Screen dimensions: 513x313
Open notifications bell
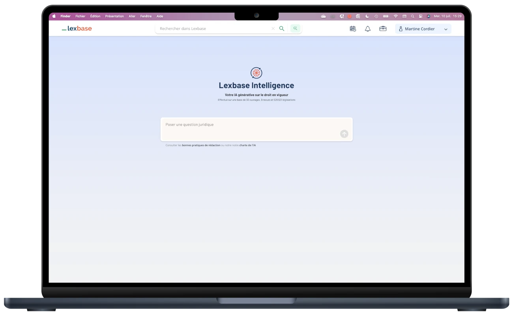(368, 29)
